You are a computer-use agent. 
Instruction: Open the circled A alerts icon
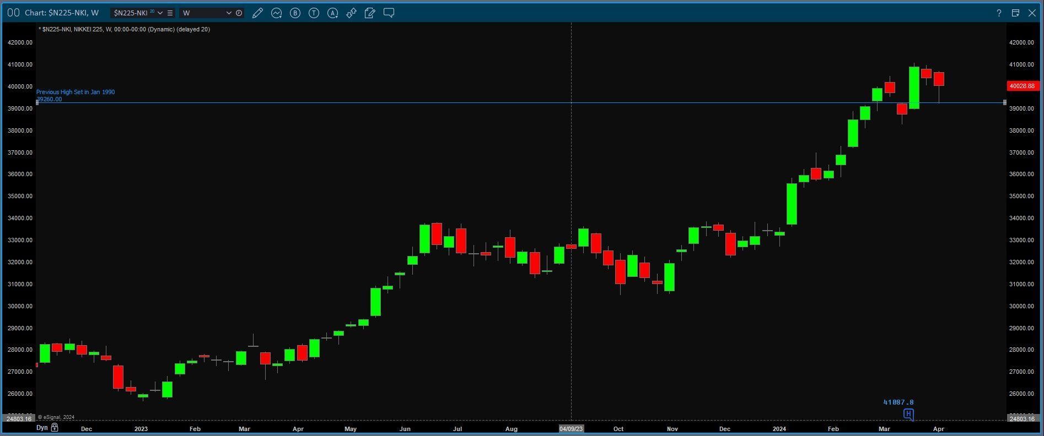[333, 13]
